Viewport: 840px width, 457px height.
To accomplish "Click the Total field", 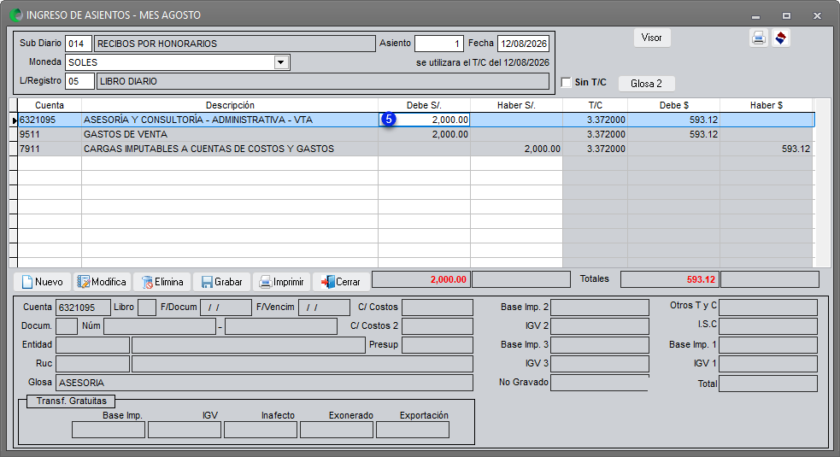I will 768,384.
